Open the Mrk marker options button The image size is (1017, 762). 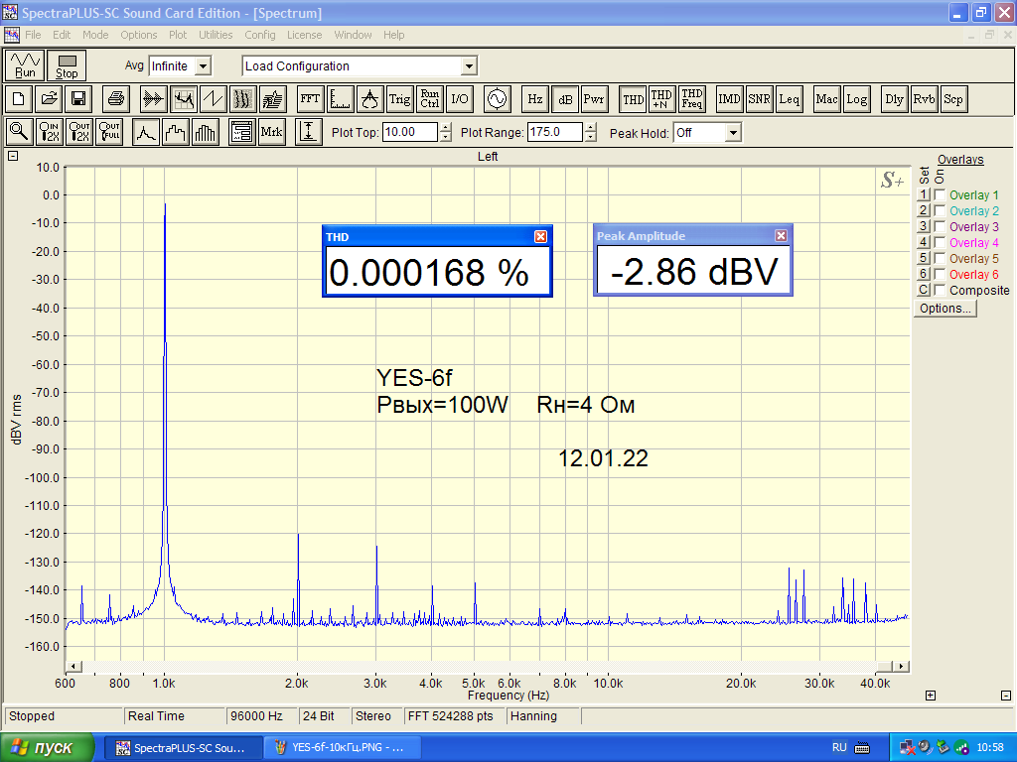pos(271,132)
